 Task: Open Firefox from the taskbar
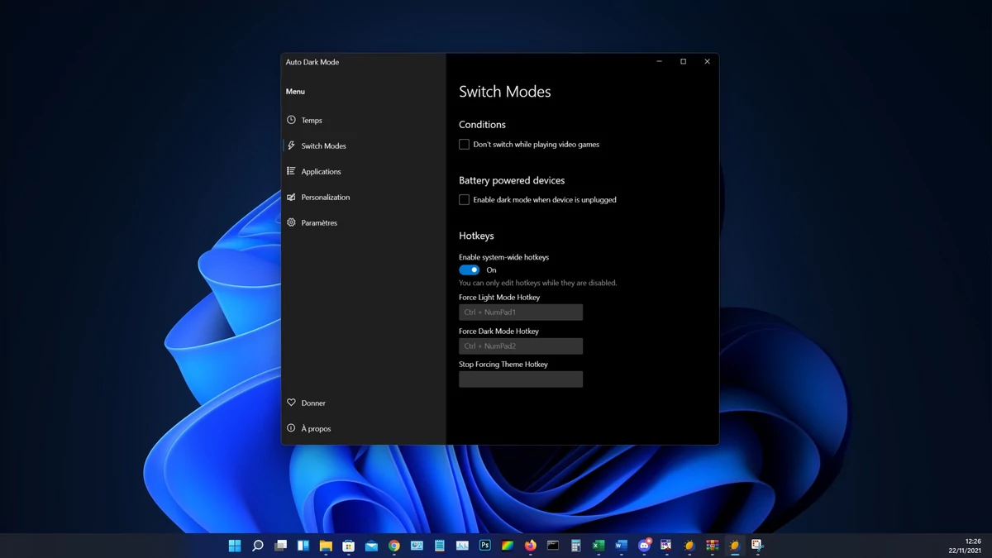(531, 546)
